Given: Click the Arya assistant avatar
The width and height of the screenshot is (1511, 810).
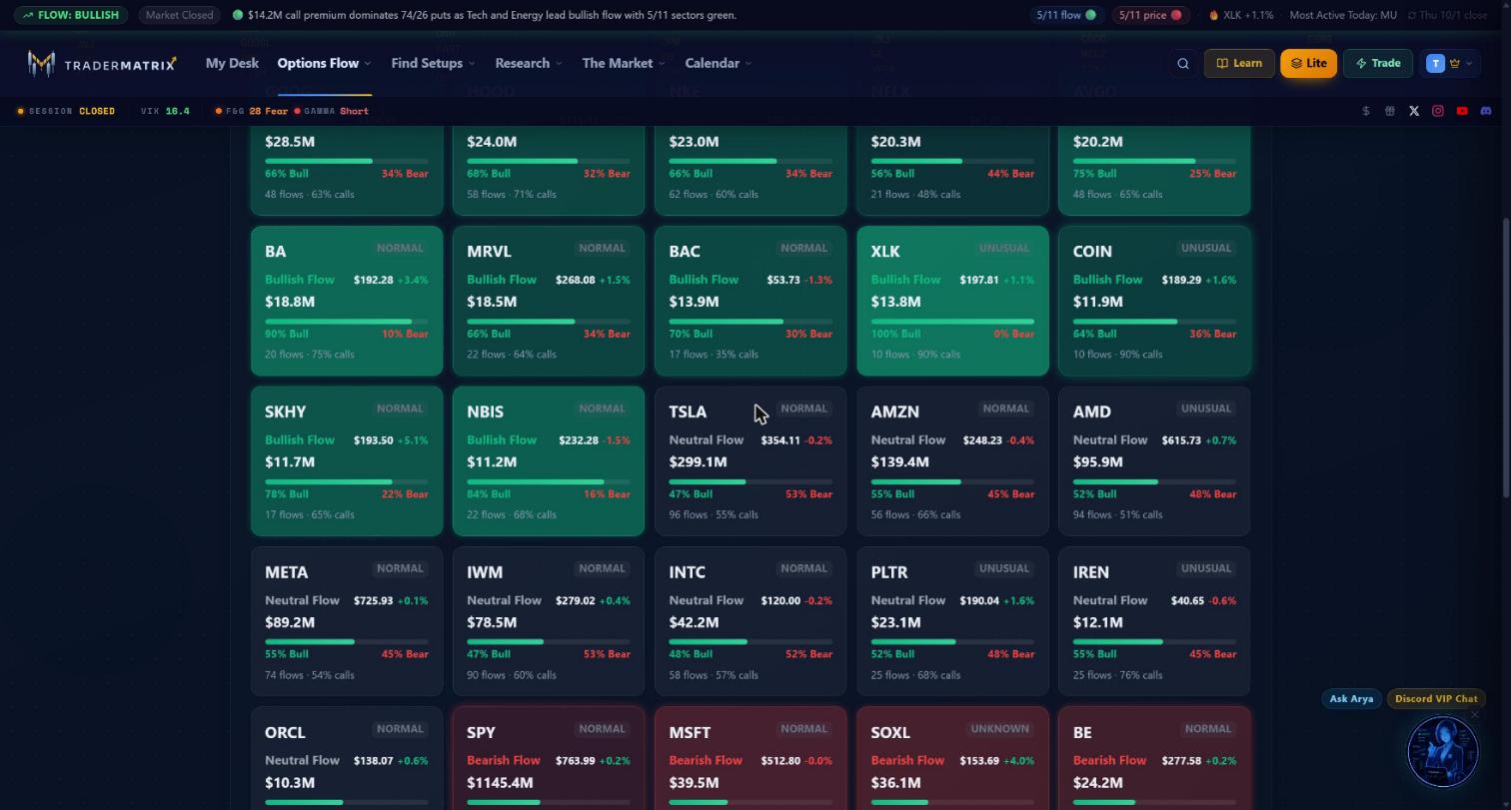Looking at the screenshot, I should click(1442, 751).
